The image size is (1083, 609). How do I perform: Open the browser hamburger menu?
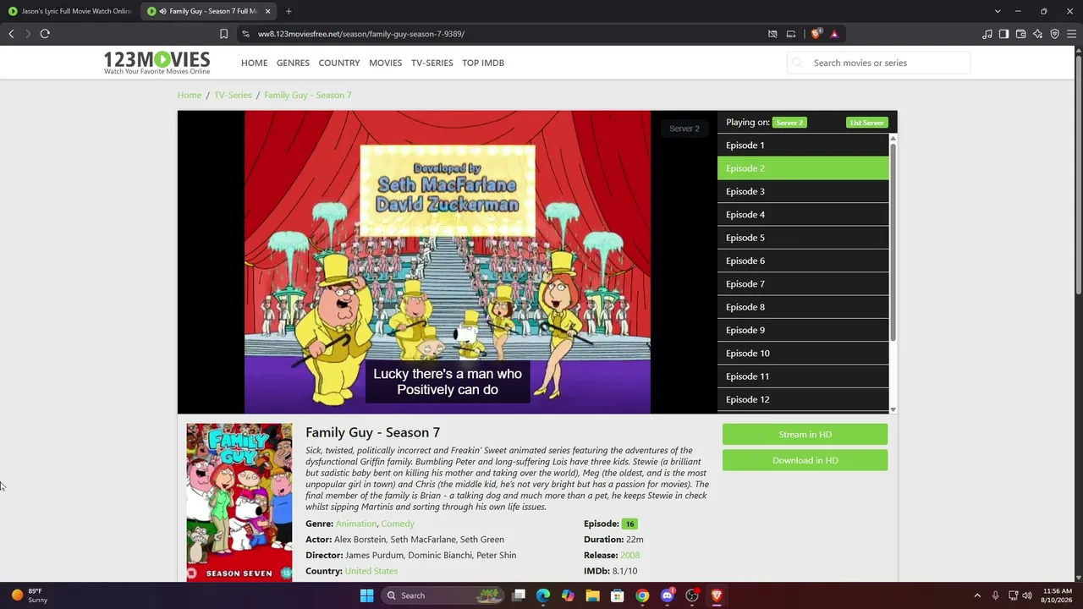point(1072,34)
